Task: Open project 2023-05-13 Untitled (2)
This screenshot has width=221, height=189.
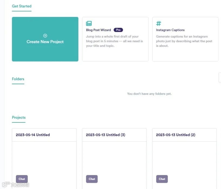Action: [176, 135]
